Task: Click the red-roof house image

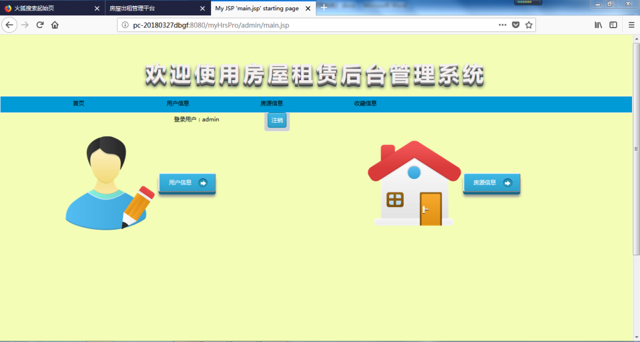Action: 414,183
